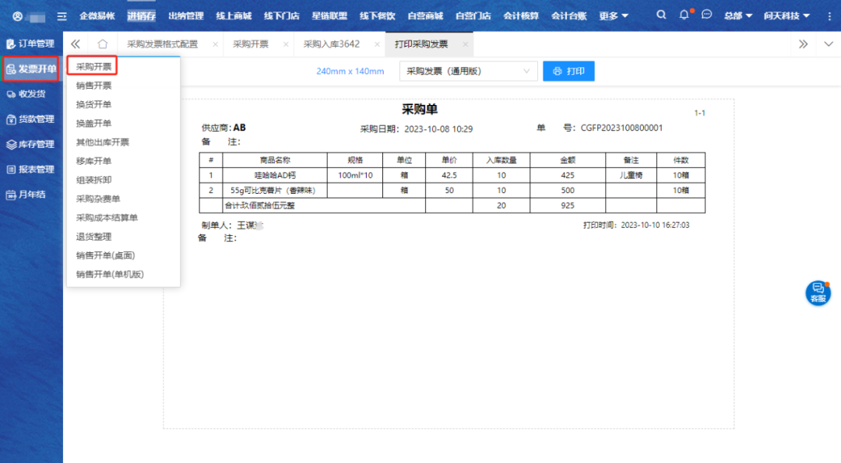
Task: Expand the tab list chevron at far right
Action: click(829, 44)
